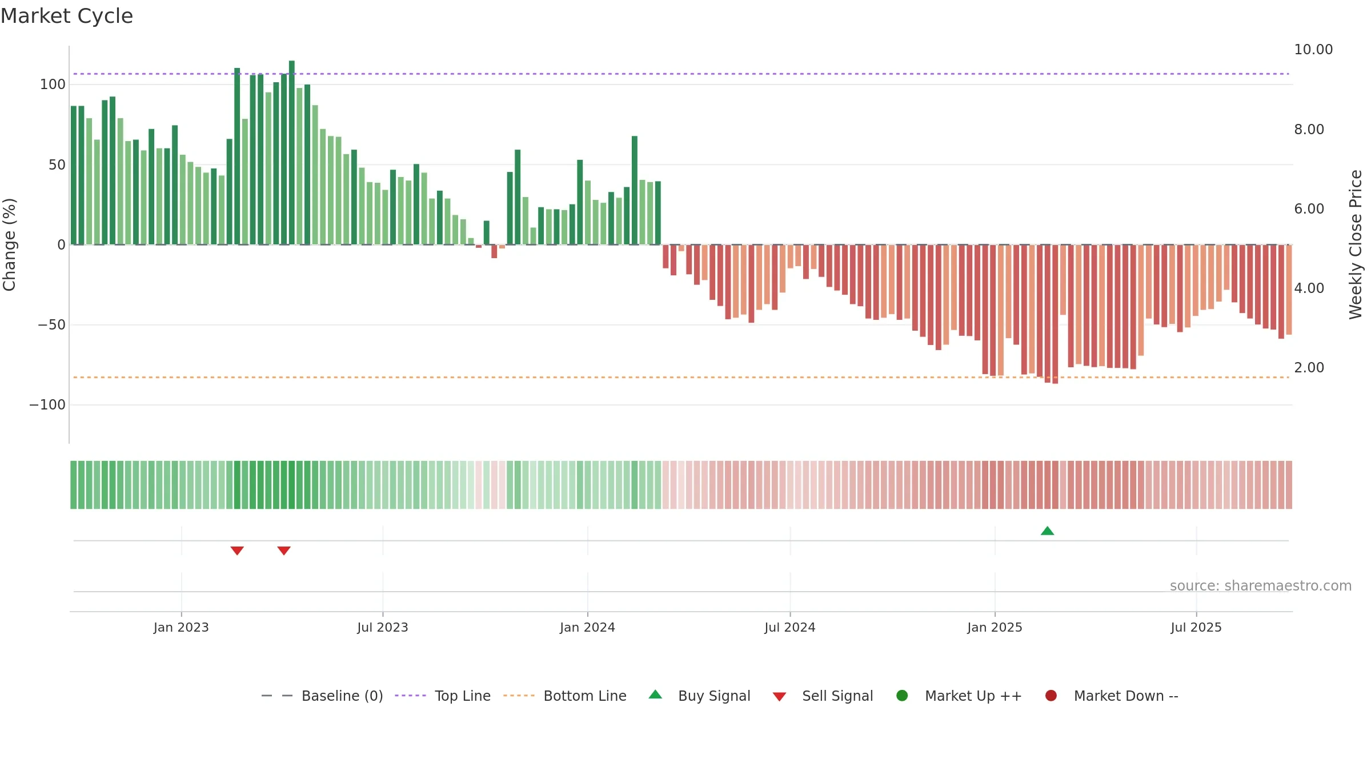The image size is (1371, 771).
Task: Click the Jul 2024 axis label
Action: pos(790,628)
